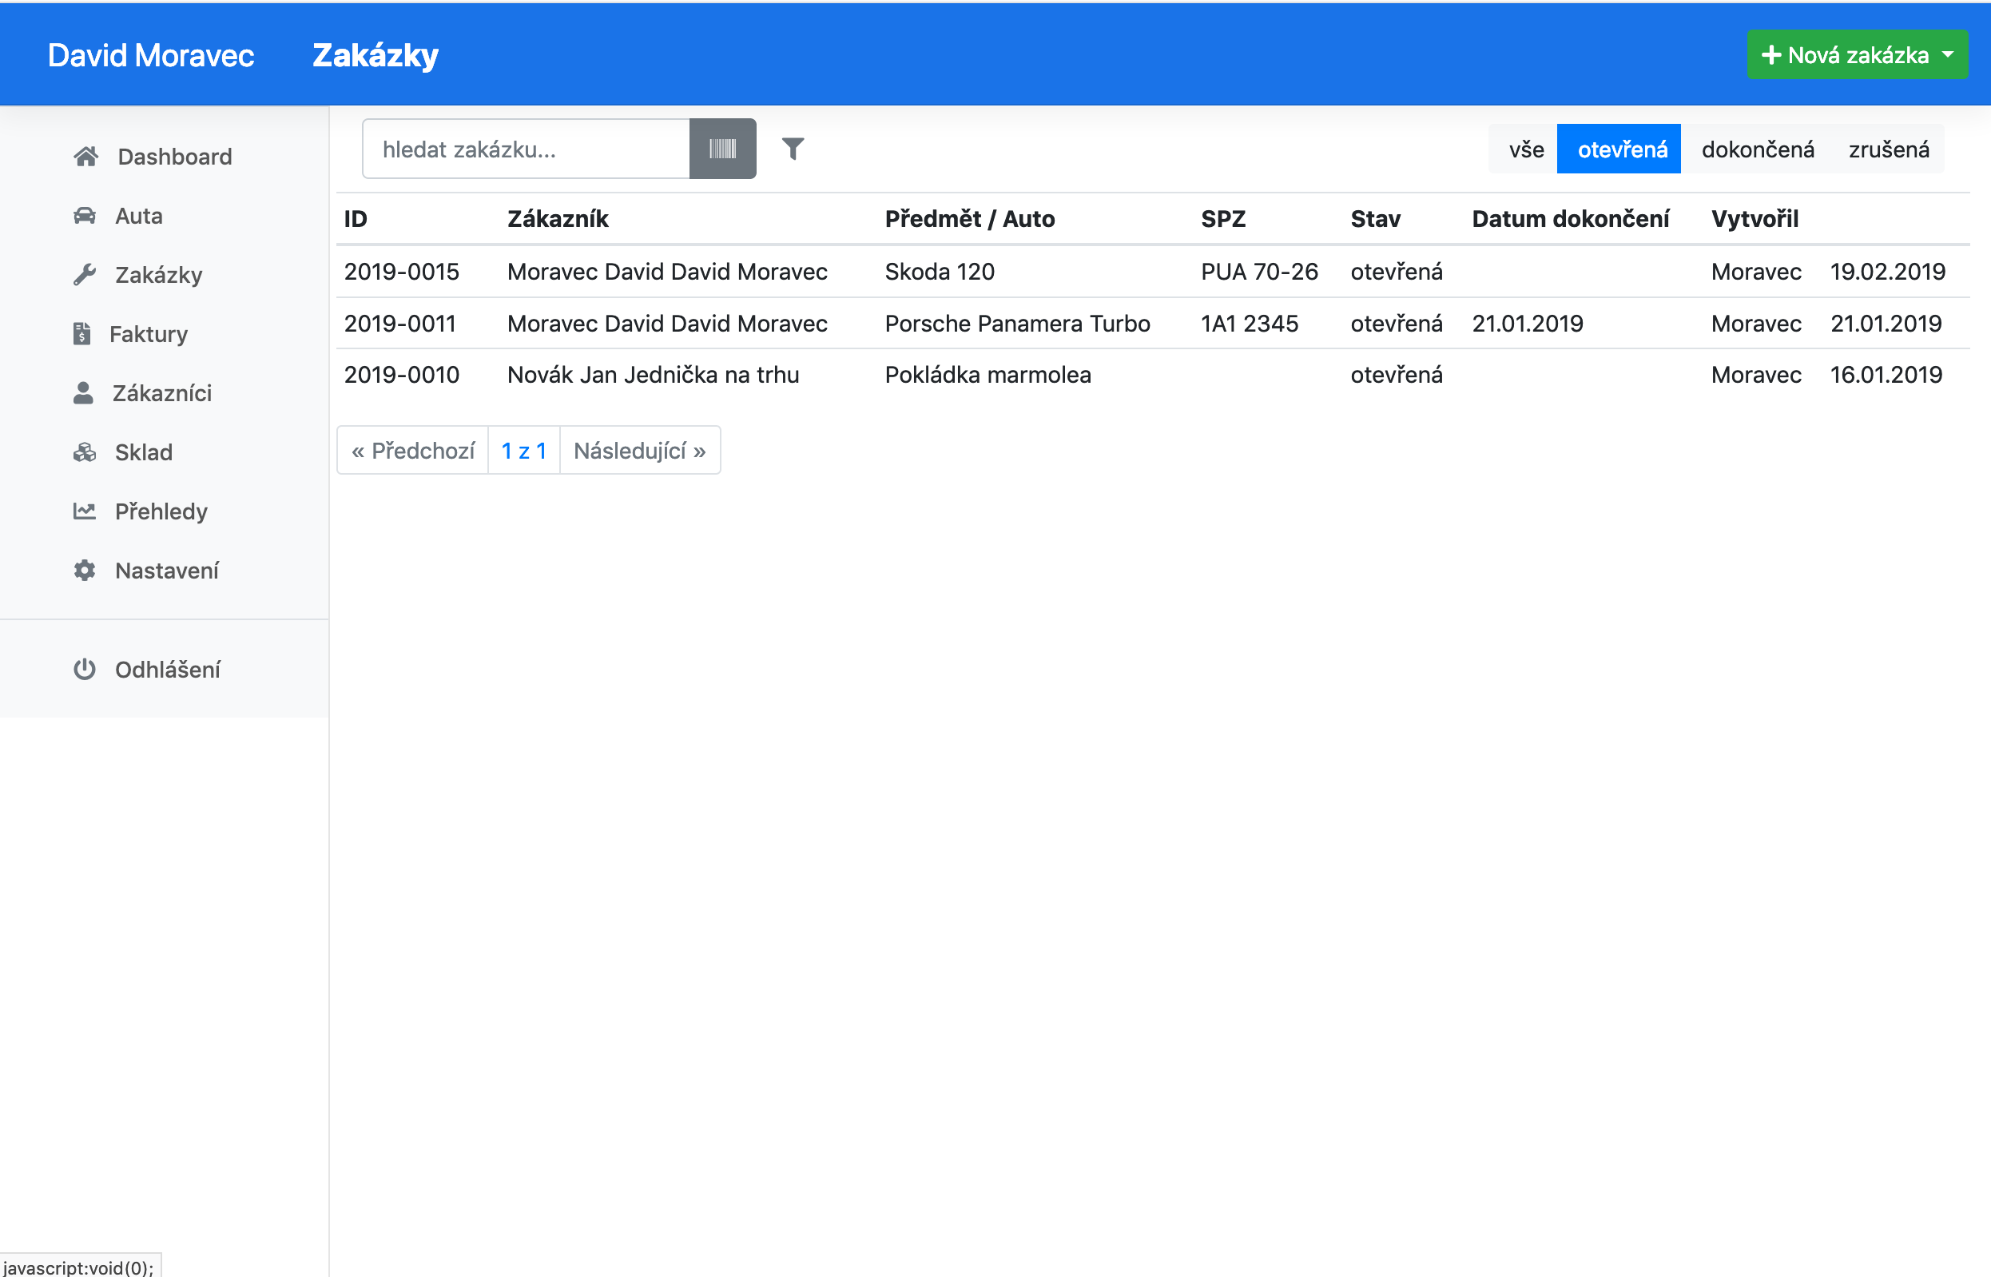The image size is (1991, 1277).
Task: Focus the 'hledat zakázku' search field
Action: [x=527, y=149]
